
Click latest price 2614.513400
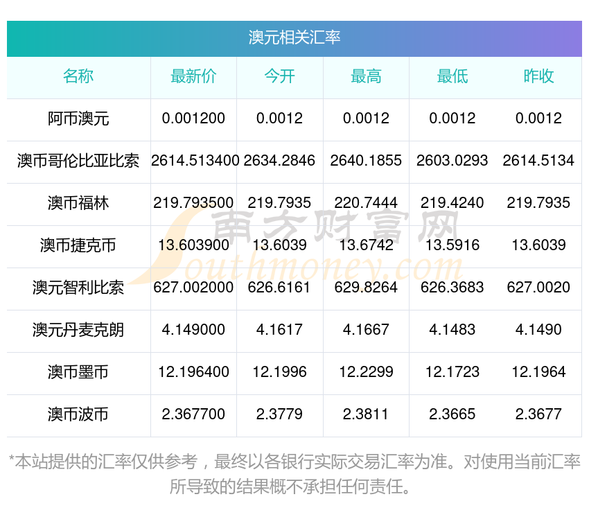point(195,161)
